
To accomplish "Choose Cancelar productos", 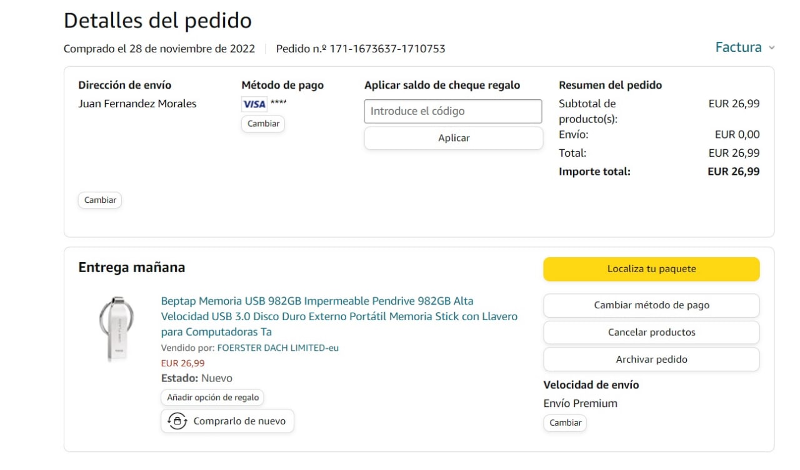I will [651, 332].
